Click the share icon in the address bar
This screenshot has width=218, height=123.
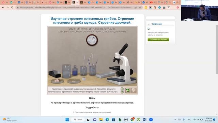[x=136, y=8]
